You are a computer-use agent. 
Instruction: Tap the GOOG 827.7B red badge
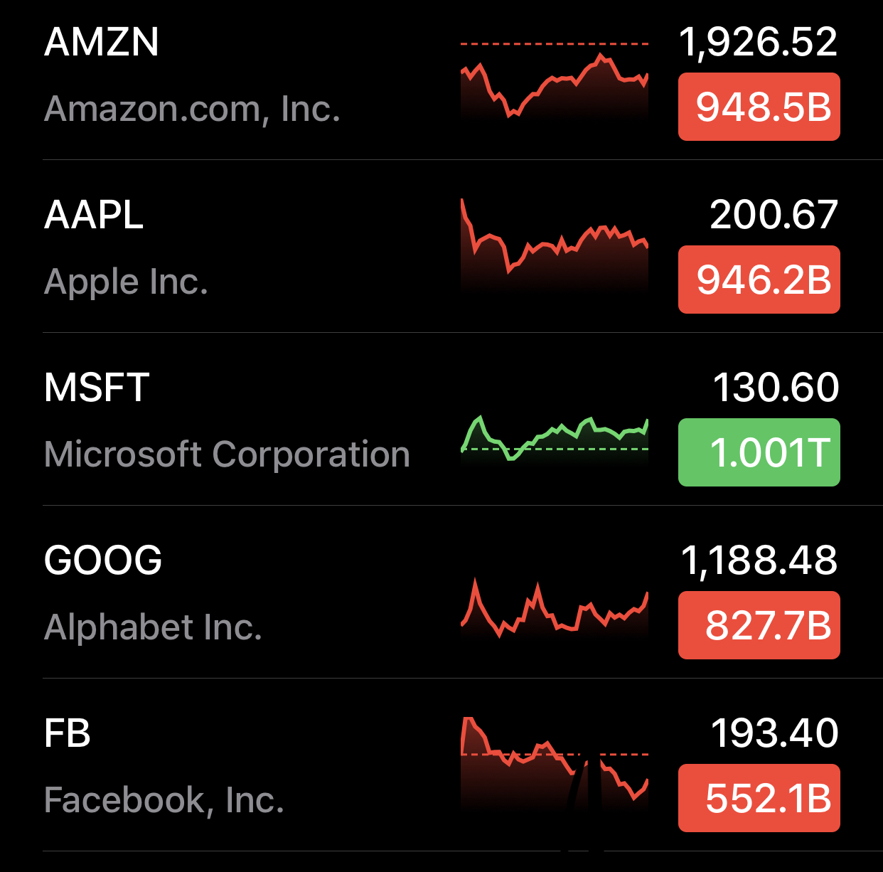pos(759,625)
